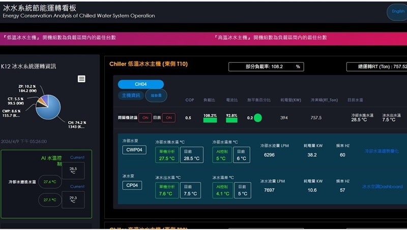The image size is (407, 230).
Task: Open the pie chart hamburger menu
Action: pos(81,79)
